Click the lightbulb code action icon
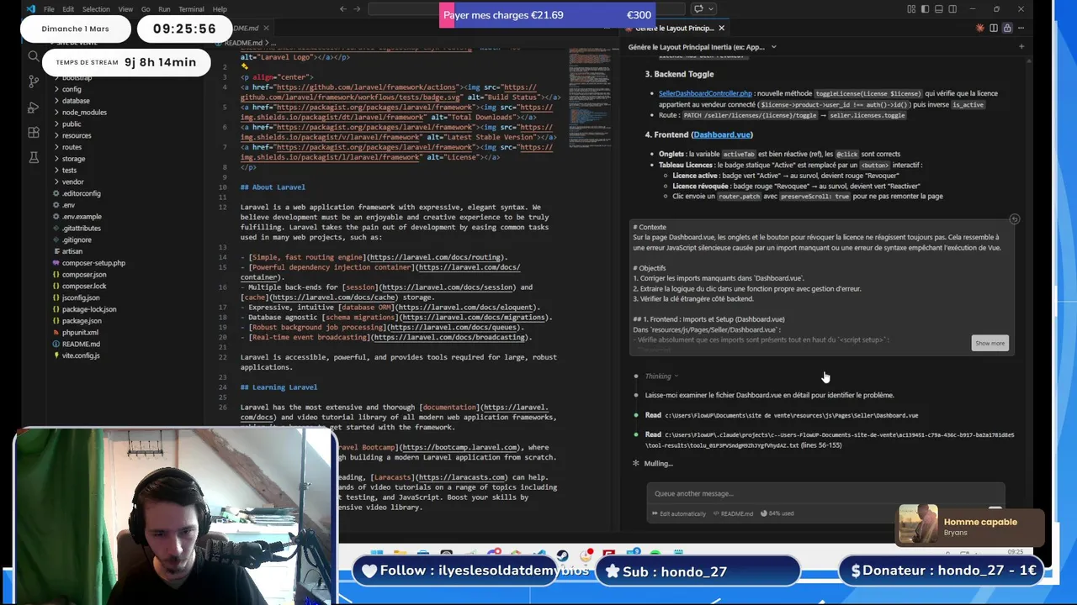1077x605 pixels. click(245, 66)
